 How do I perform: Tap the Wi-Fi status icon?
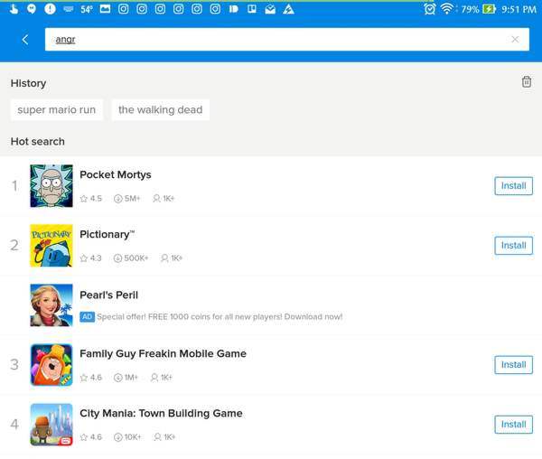(447, 9)
